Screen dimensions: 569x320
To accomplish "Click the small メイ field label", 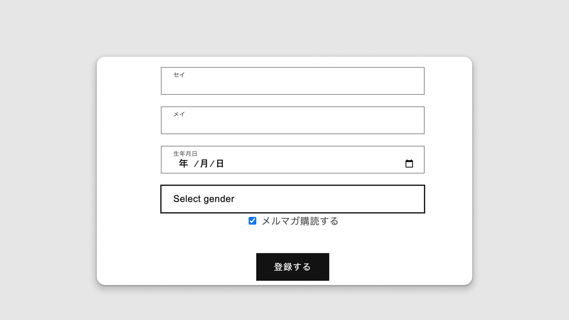I will pos(179,114).
